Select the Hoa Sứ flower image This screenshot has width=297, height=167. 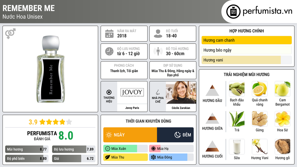click(x=282, y=119)
